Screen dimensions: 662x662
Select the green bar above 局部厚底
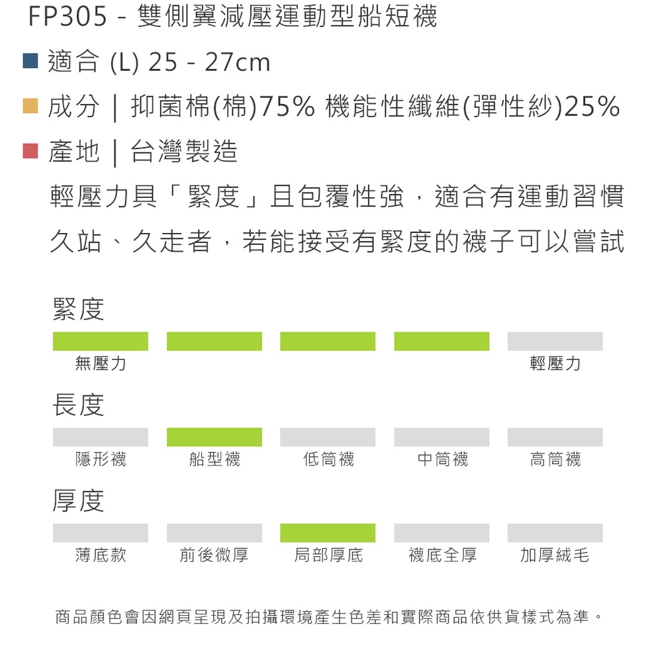328,533
